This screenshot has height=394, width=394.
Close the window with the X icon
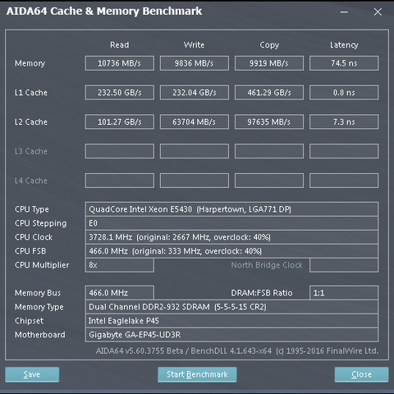pyautogui.click(x=378, y=11)
